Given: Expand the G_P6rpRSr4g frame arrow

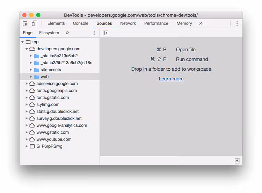Looking at the screenshot, I should 27,146.
